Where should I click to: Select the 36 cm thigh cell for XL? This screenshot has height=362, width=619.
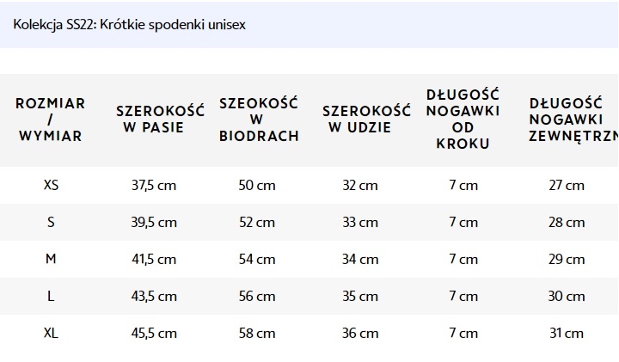[x=360, y=333]
